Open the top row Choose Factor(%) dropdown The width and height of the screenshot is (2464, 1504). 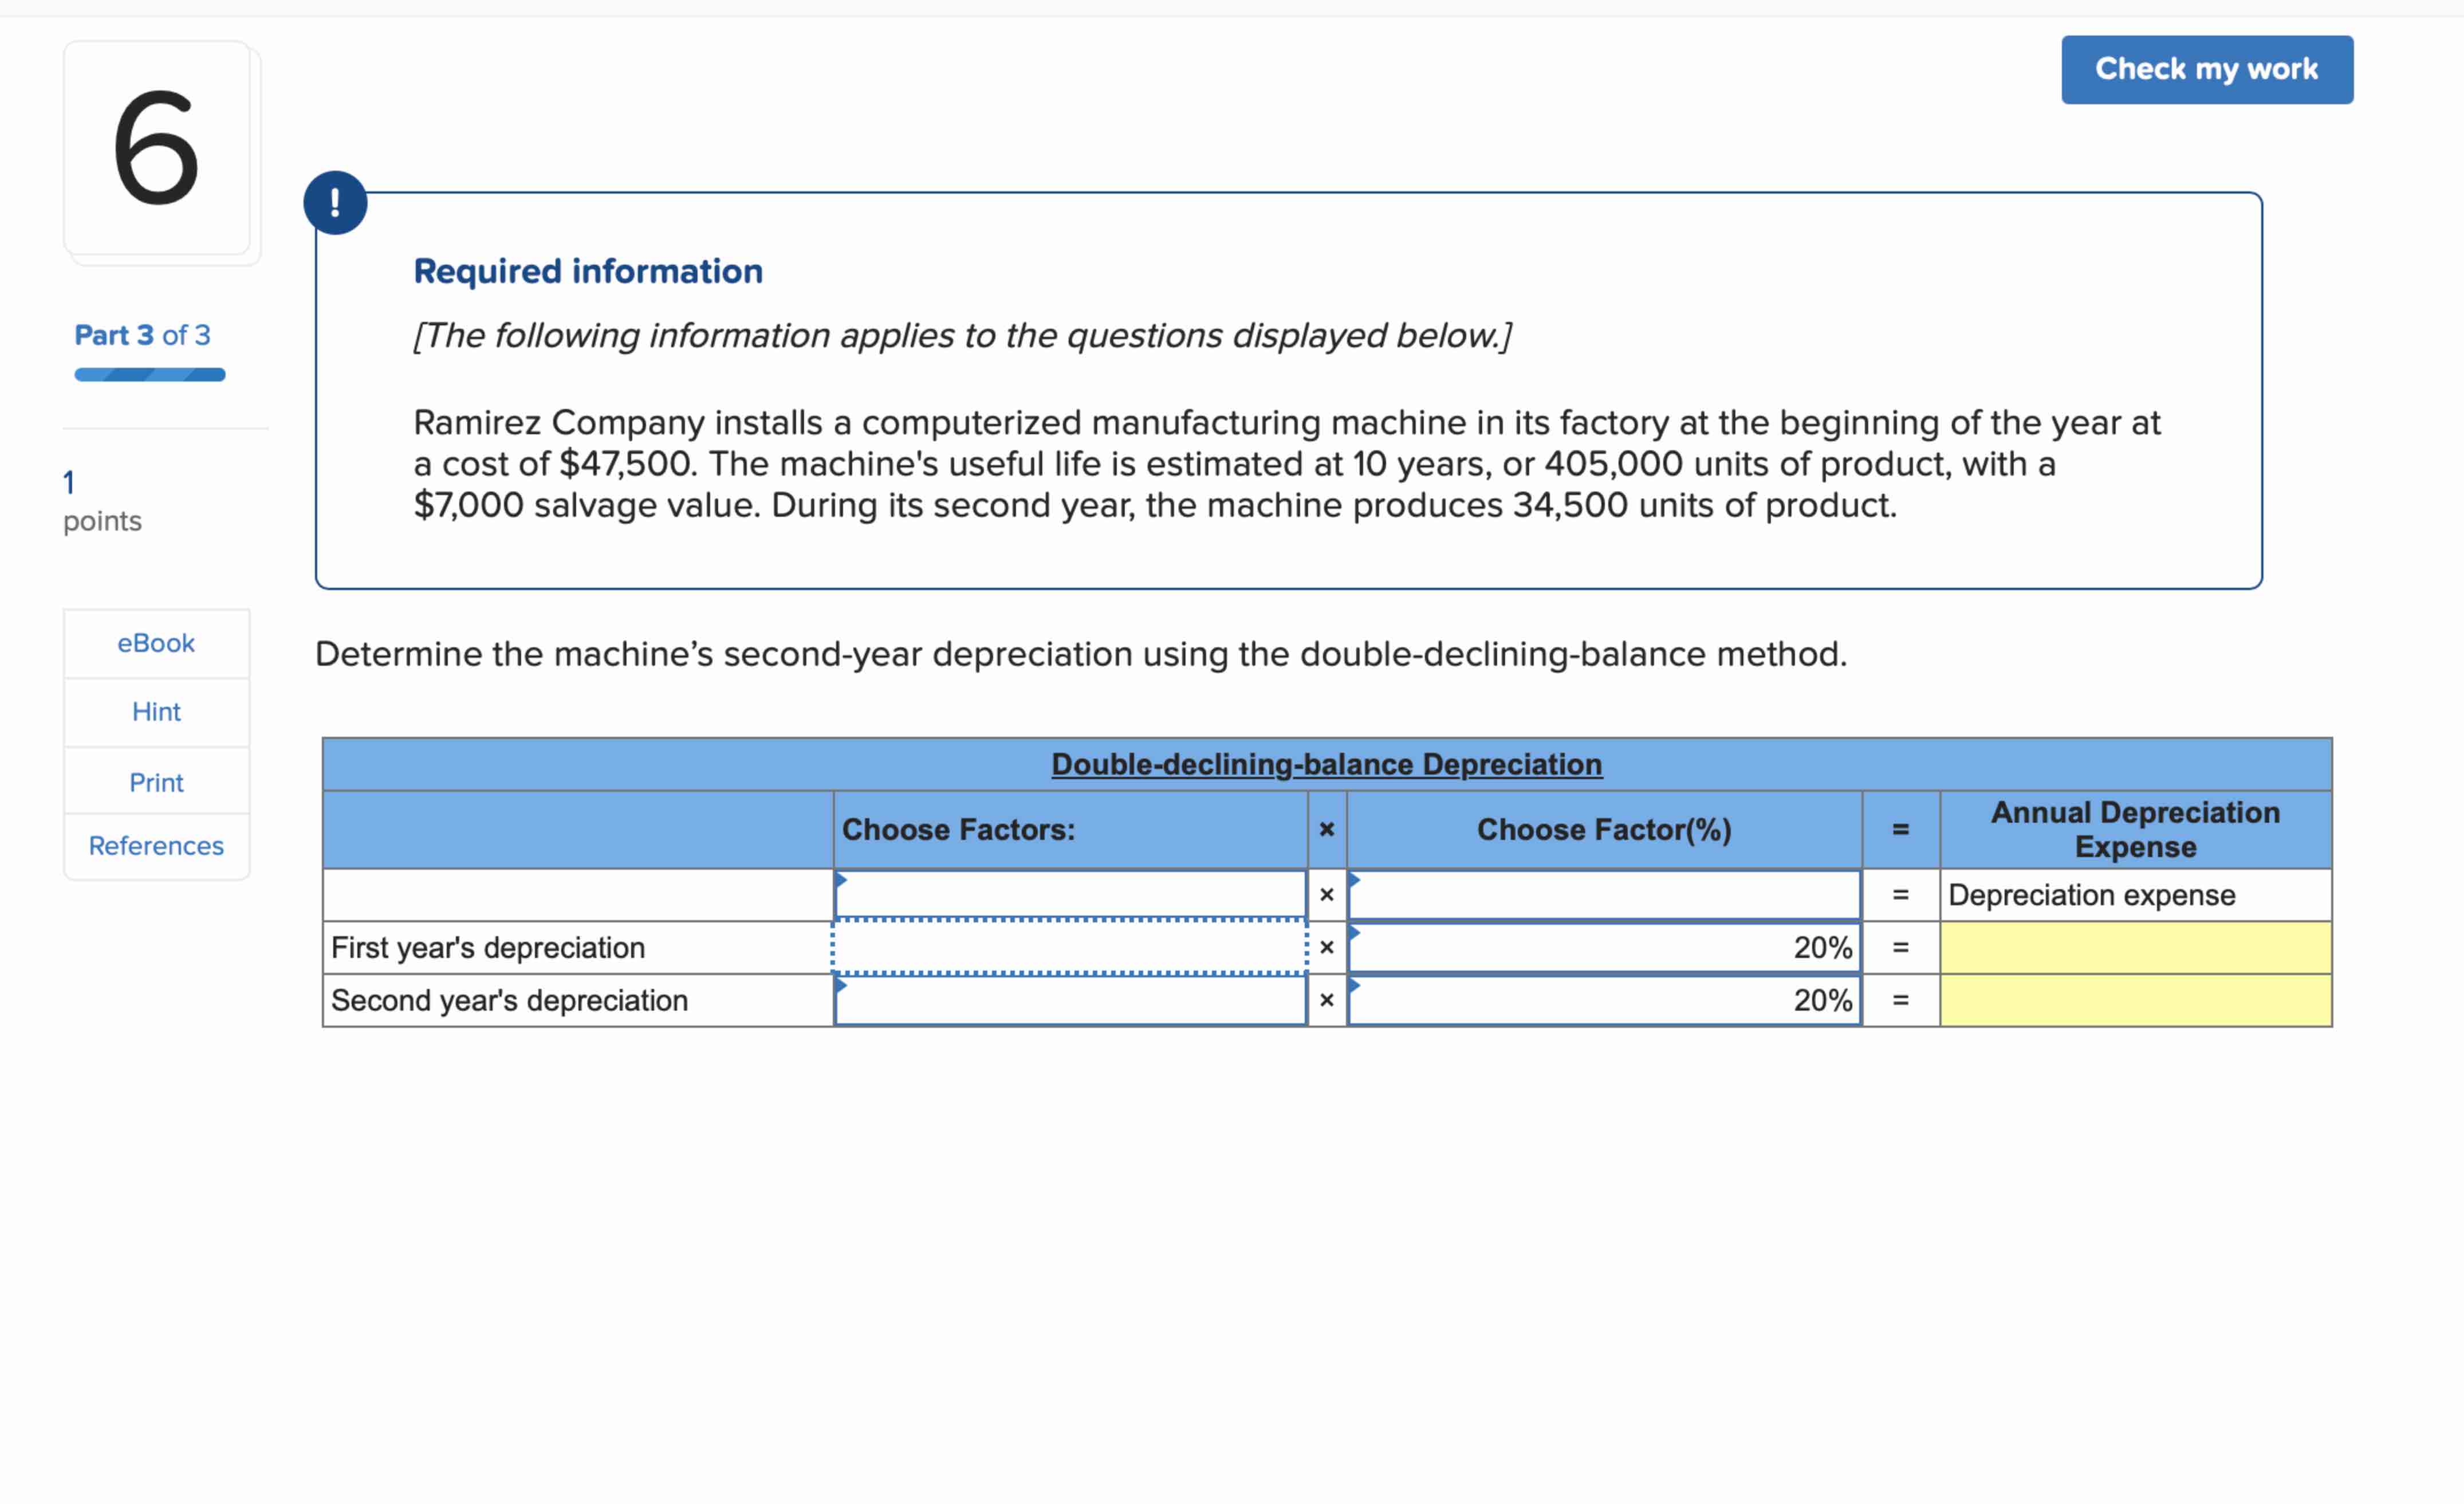1603,894
